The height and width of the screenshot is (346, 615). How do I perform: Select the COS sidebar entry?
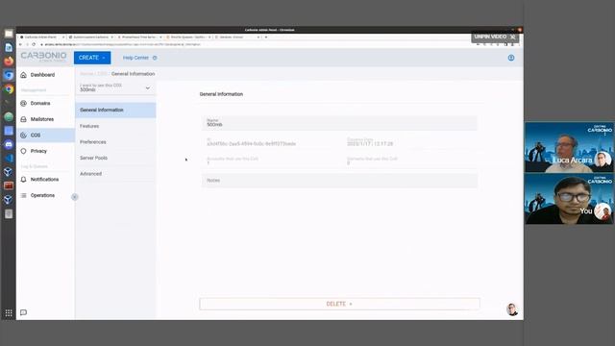(x=45, y=135)
